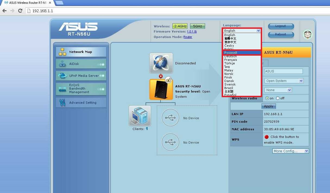Select wireless radio on
330x193 pixels.
point(267,98)
